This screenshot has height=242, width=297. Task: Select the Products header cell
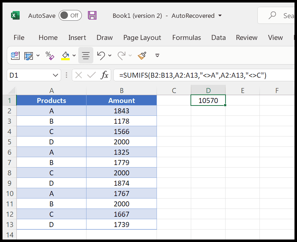tap(51, 100)
